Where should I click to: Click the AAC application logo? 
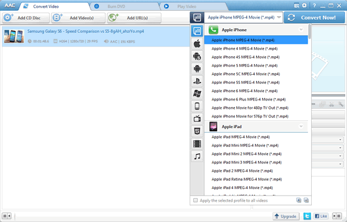(10, 5)
